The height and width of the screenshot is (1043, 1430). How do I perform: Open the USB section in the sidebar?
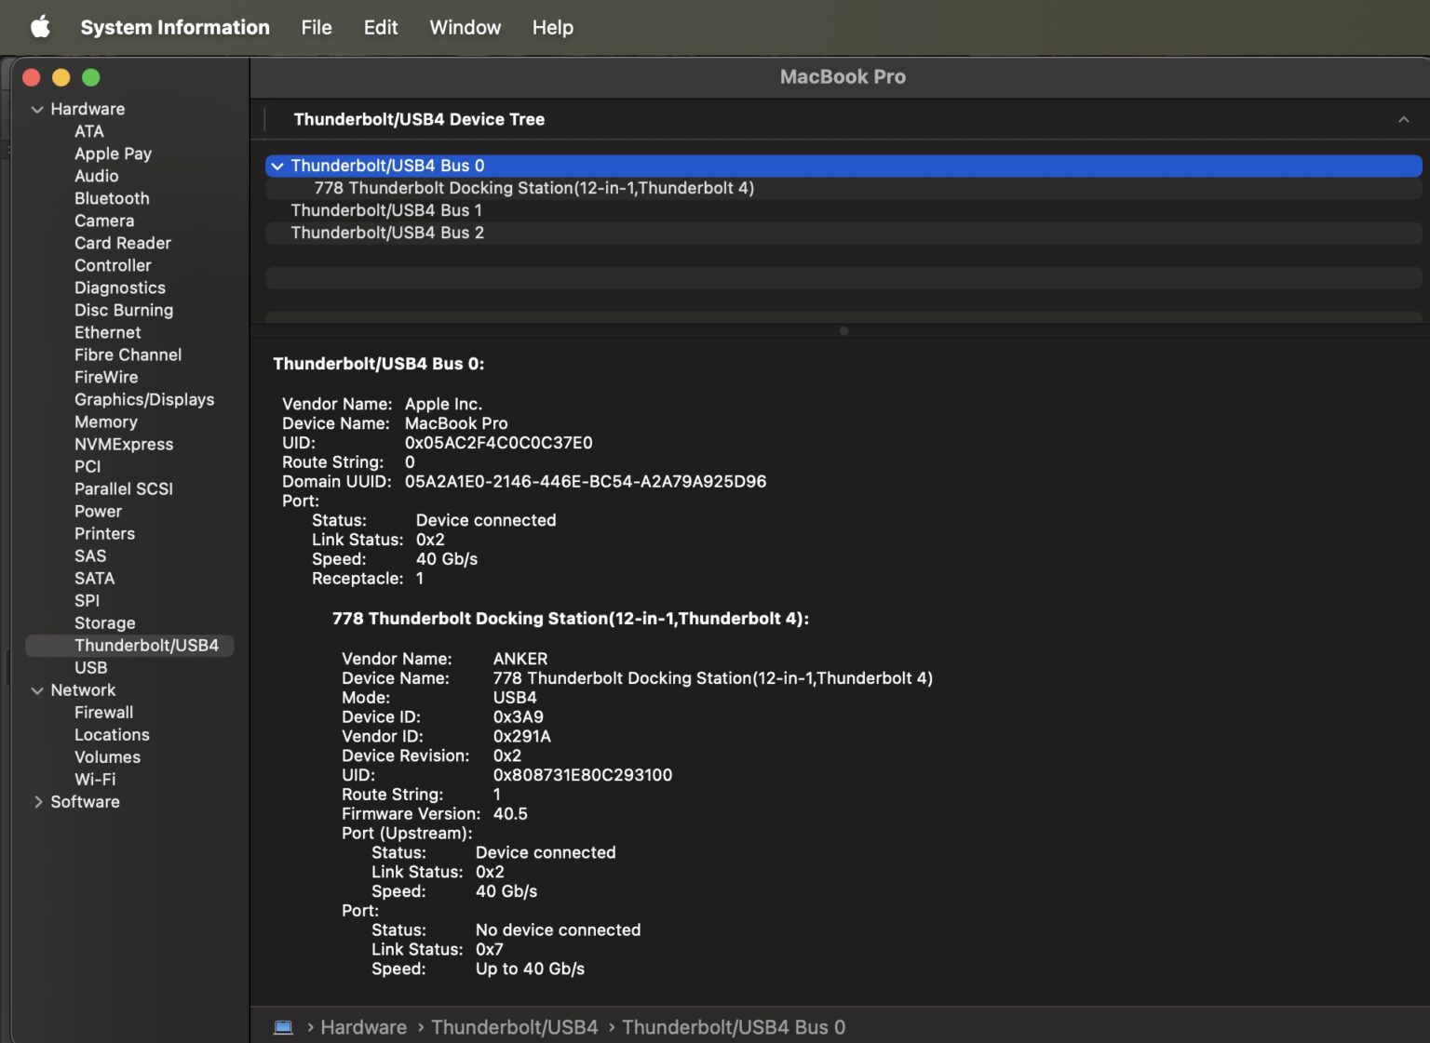coord(90,667)
